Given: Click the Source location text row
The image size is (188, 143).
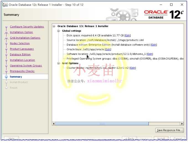Looking at the screenshot, I should tap(105, 40).
